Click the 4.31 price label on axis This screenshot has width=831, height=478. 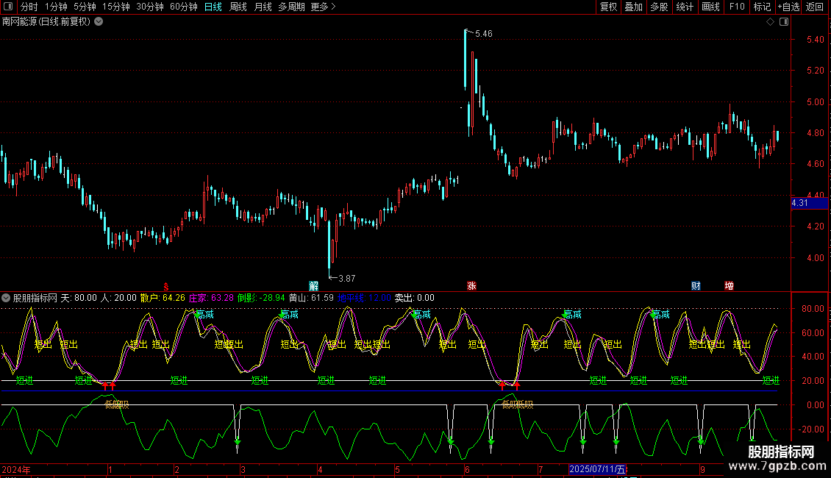coord(800,203)
